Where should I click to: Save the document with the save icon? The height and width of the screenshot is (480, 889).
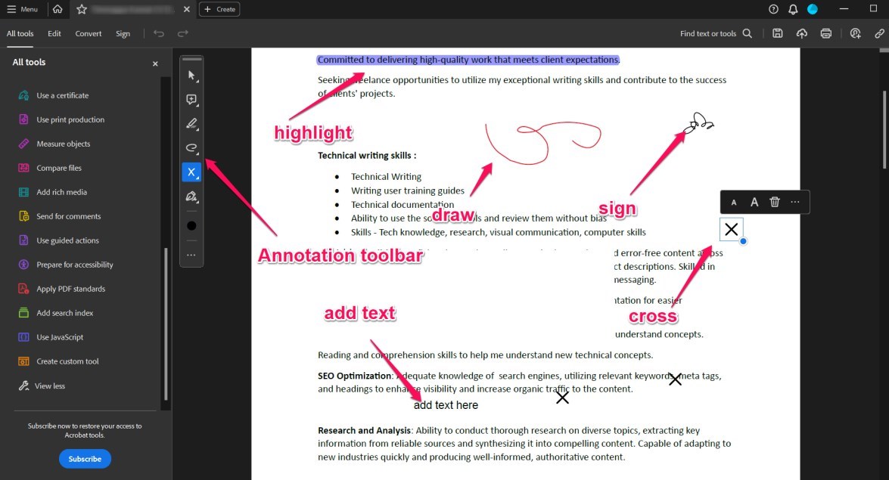tap(778, 33)
